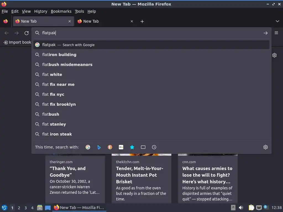Screen dimensions: 283x212
Task: Search open tabs using tabs icon
Action: [143, 147]
